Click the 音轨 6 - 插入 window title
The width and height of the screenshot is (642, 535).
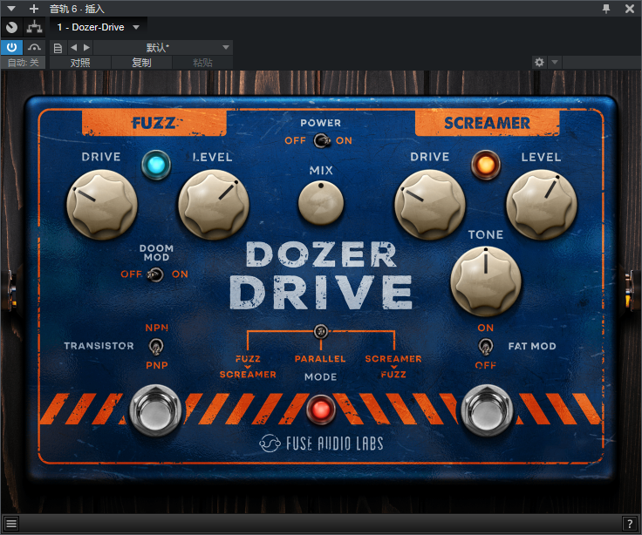pos(77,9)
